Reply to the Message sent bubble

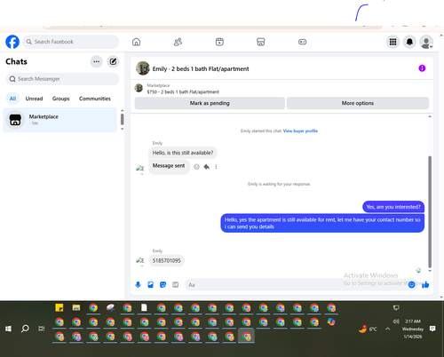coord(207,167)
